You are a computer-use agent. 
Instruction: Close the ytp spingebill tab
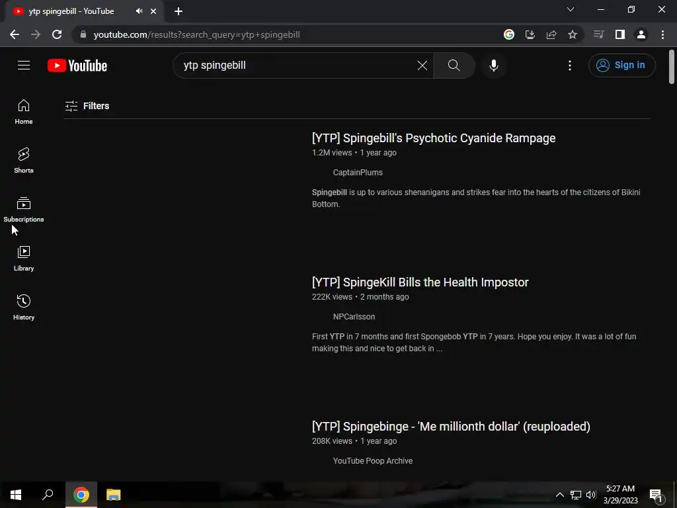click(153, 11)
